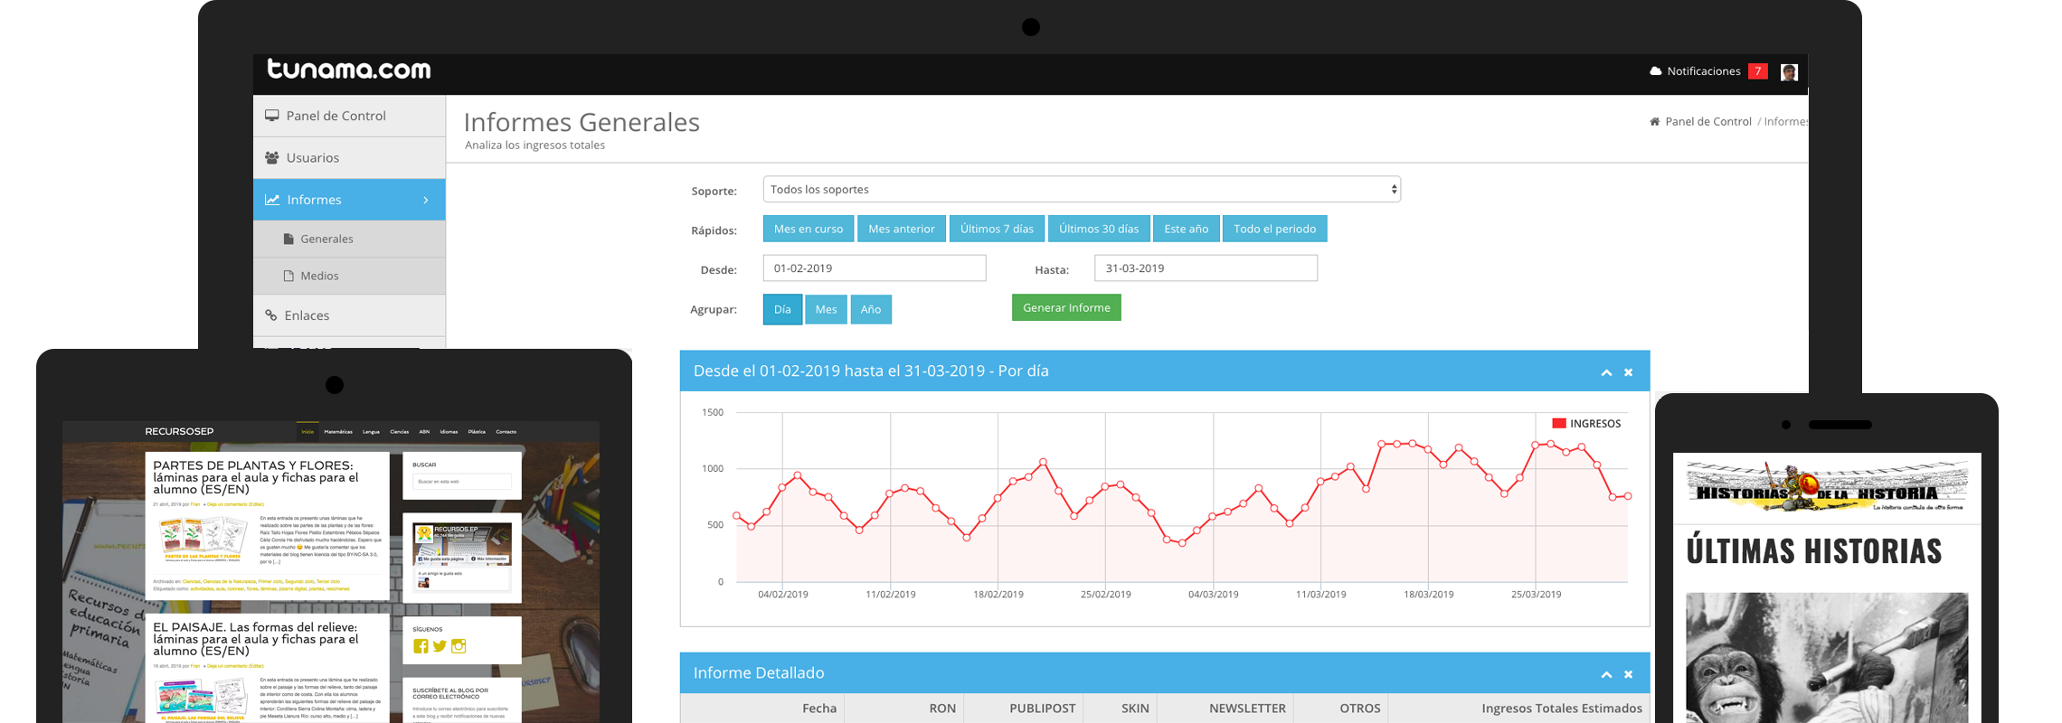This screenshot has height=723, width=2062.
Task: Click the Informes chart icon in sidebar
Action: [272, 200]
